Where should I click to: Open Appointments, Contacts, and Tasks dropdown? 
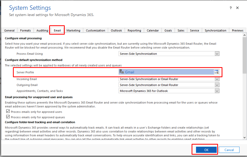tap(217, 91)
